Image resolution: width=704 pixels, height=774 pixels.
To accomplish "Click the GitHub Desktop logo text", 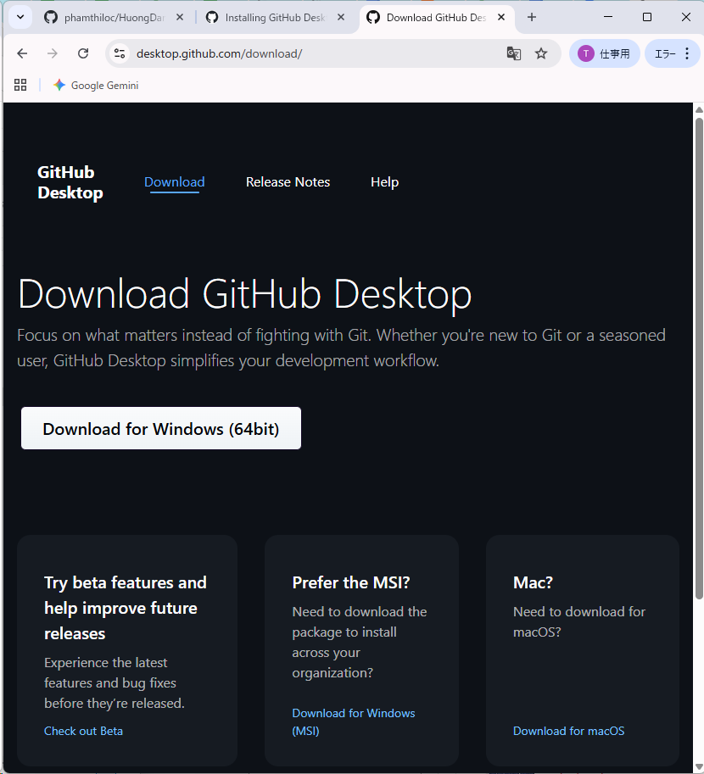I will click(70, 182).
